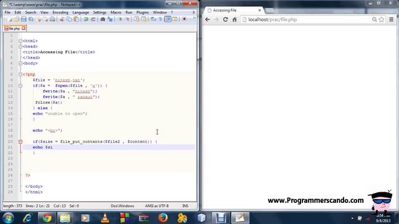Toggle INS mode in the status bar
The image size is (399, 224).
(185, 206)
